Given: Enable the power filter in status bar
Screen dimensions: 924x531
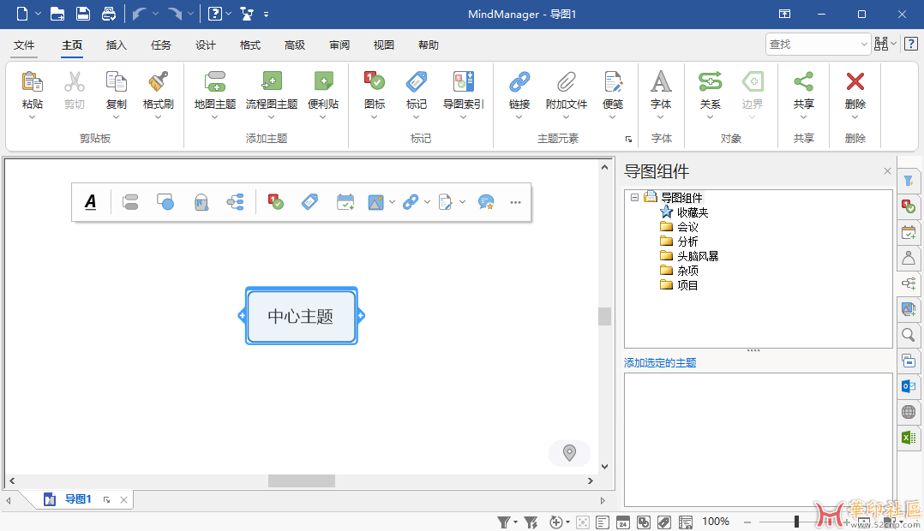Looking at the screenshot, I should (x=530, y=521).
